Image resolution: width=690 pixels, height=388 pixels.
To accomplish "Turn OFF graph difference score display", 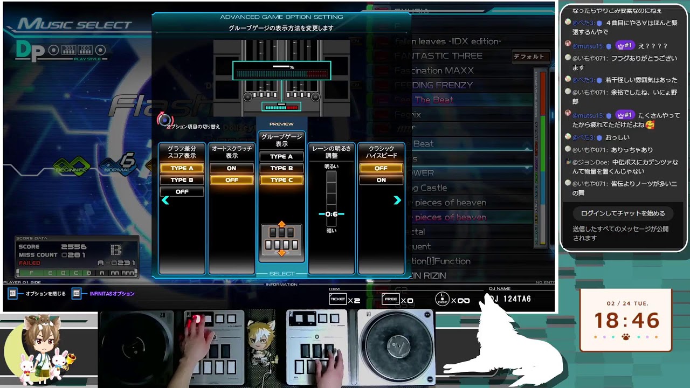I will click(x=182, y=192).
